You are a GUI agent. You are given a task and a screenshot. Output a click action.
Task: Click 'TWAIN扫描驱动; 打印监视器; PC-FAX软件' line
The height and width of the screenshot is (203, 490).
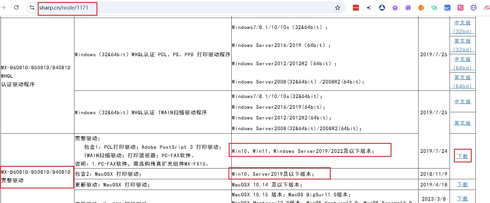pyautogui.click(x=139, y=155)
